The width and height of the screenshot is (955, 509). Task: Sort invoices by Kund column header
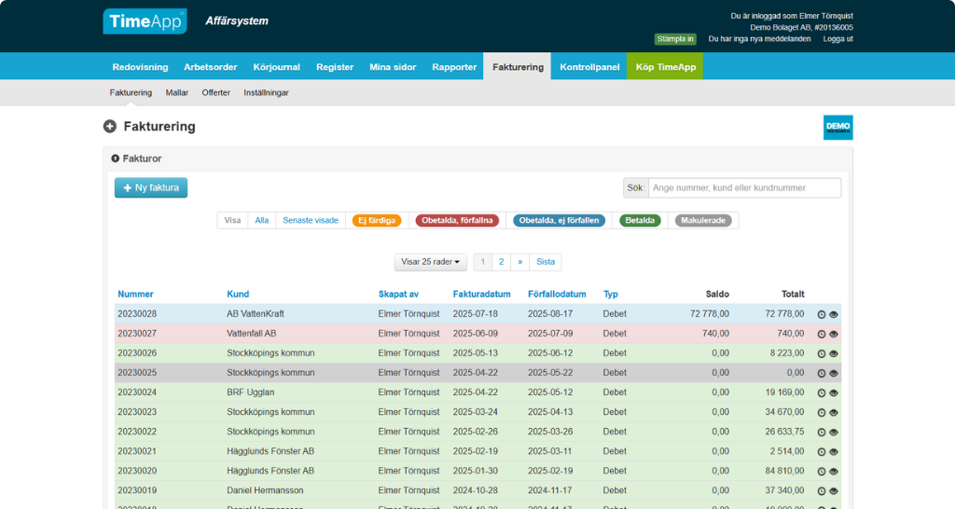[238, 294]
